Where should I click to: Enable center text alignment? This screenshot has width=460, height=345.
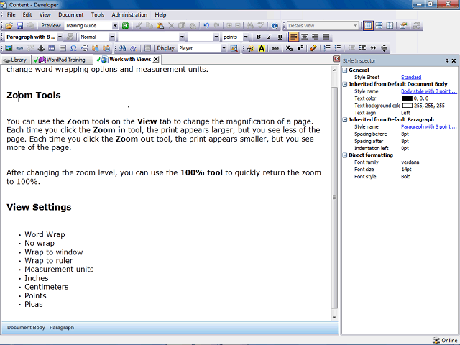[x=305, y=37]
